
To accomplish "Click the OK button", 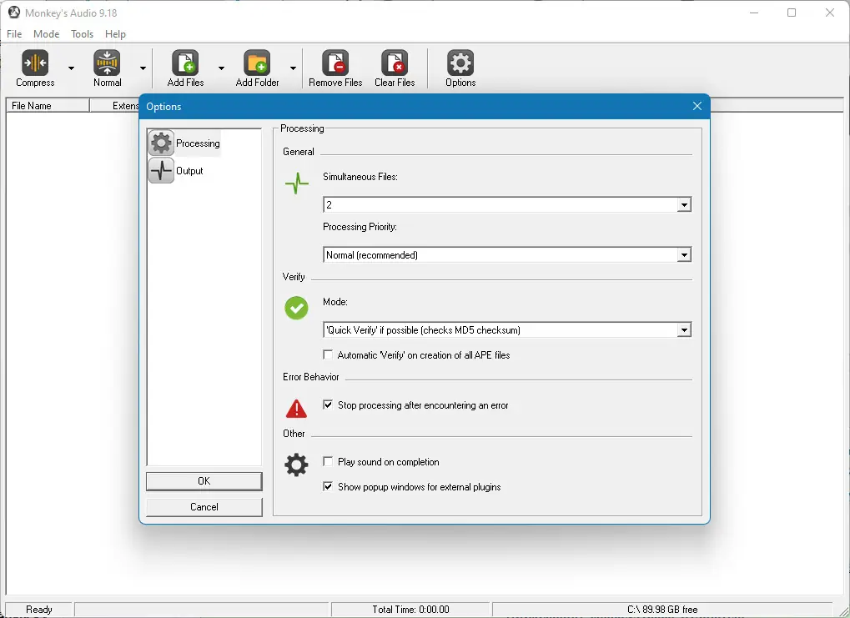I will tap(204, 481).
